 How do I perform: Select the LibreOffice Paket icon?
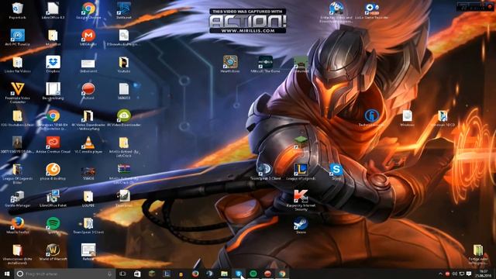(53, 198)
